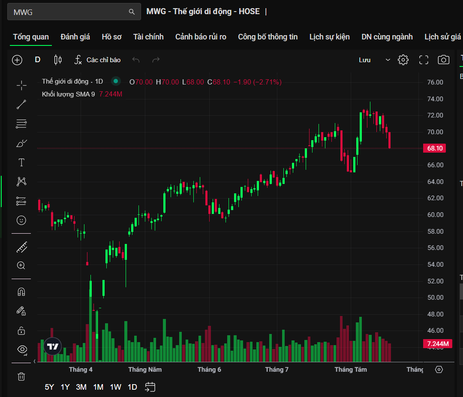Select the ruler measure tool
The width and height of the screenshot is (463, 397).
pos(22,247)
